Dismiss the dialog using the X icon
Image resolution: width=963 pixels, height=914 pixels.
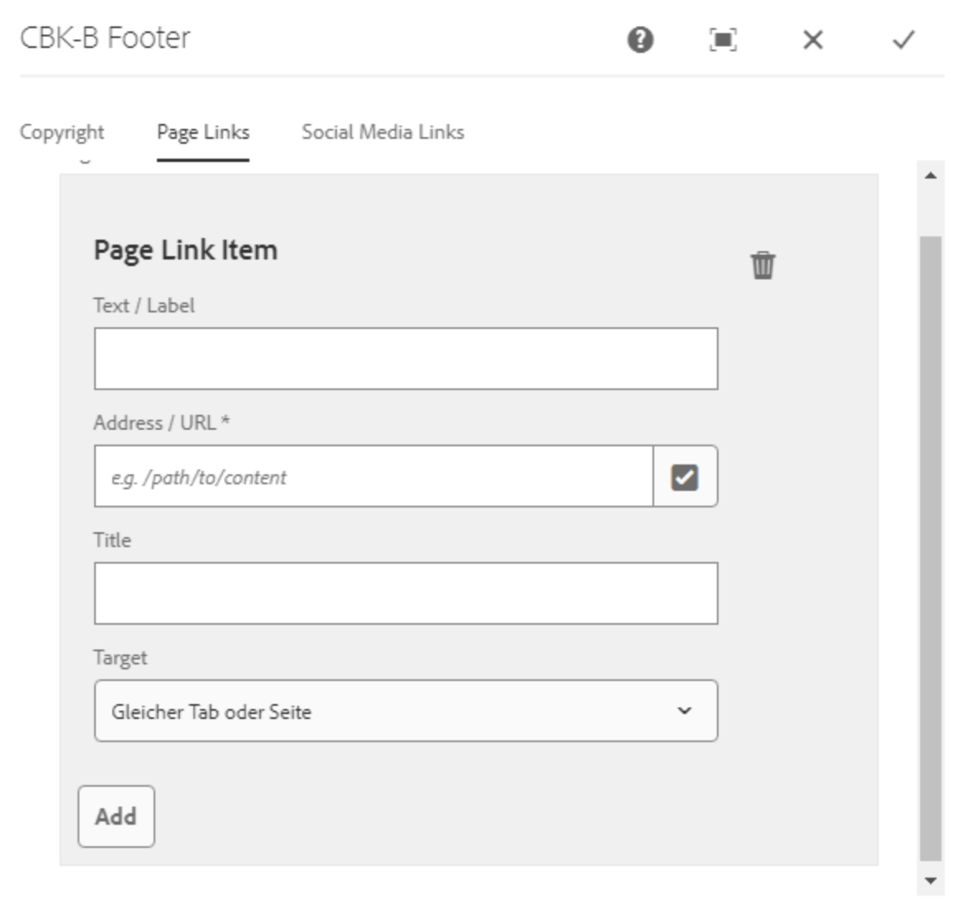click(x=814, y=39)
